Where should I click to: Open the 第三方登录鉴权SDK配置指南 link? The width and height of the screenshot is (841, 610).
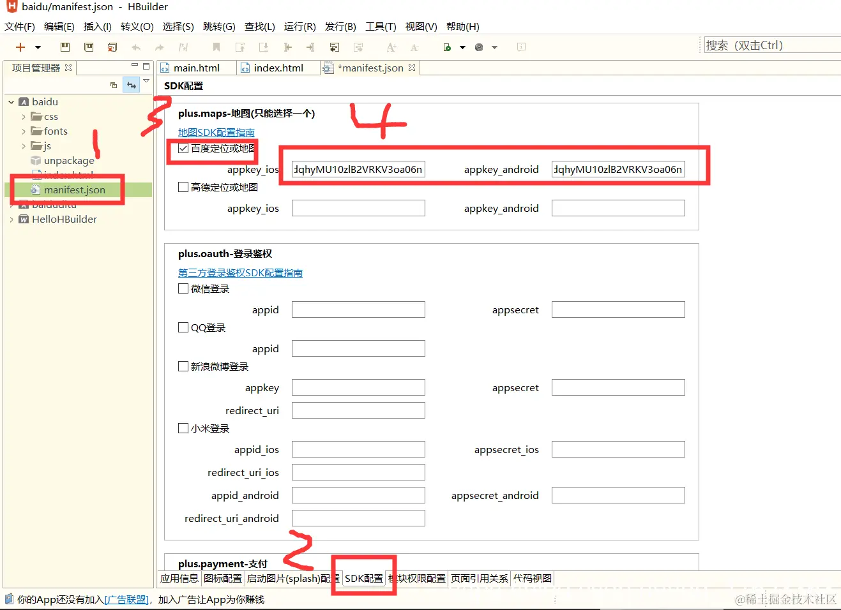point(240,272)
